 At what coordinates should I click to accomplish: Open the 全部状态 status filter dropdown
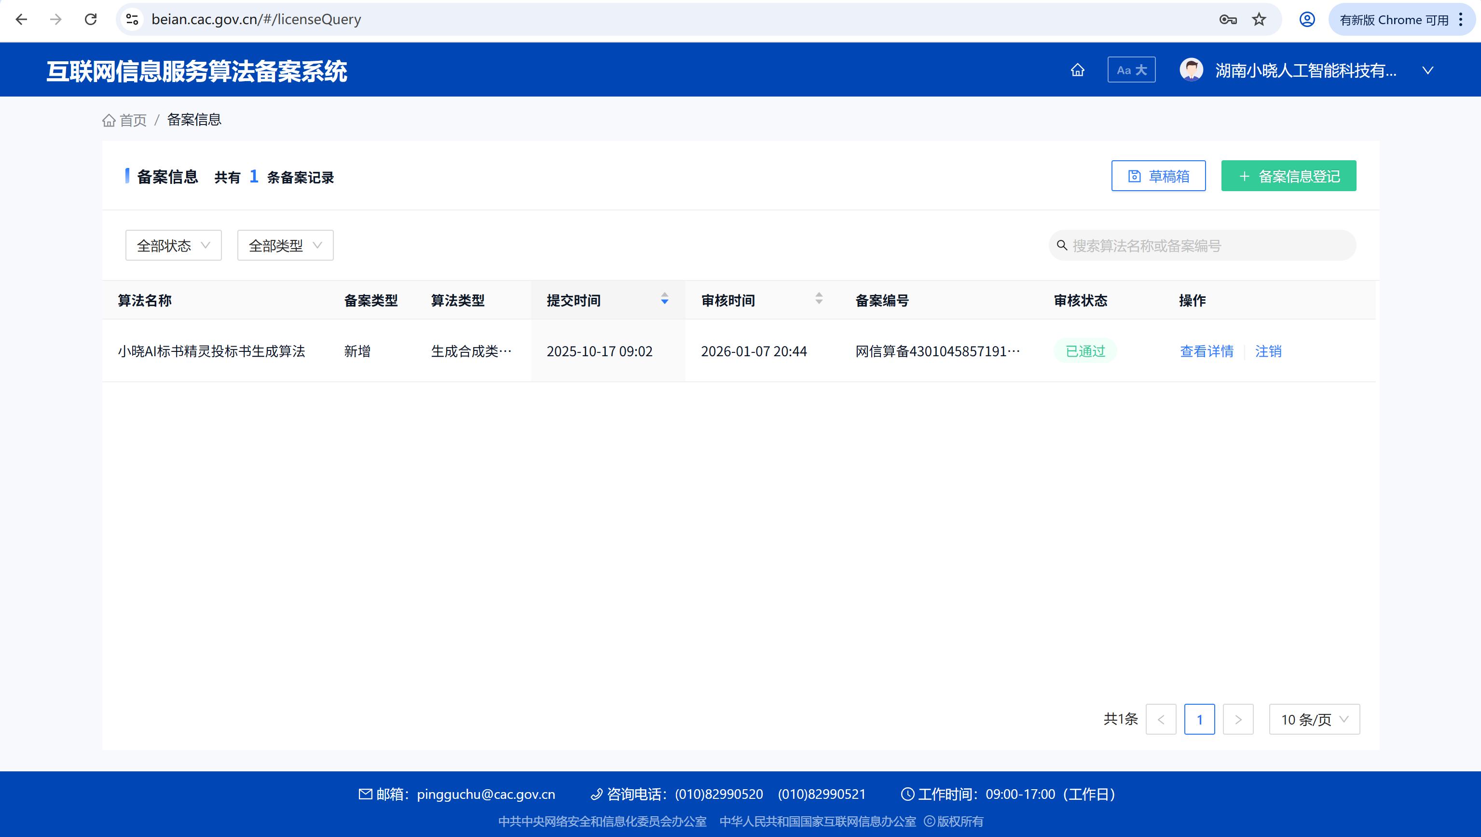(173, 246)
